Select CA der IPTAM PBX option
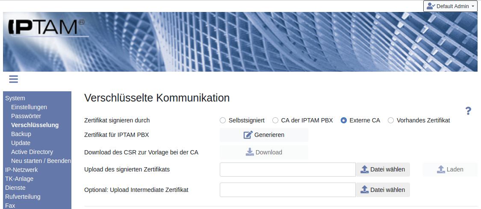 click(275, 120)
